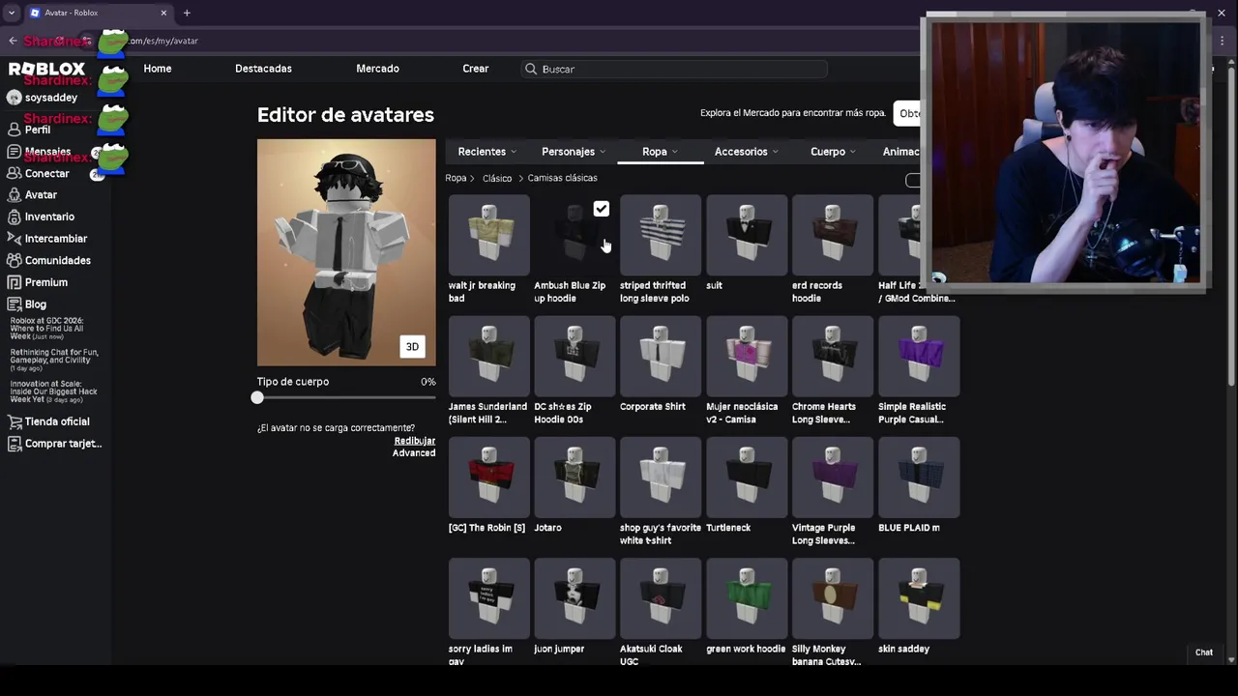This screenshot has height=696, width=1238.
Task: Open Rethinking Chat blog post
Action: point(54,360)
